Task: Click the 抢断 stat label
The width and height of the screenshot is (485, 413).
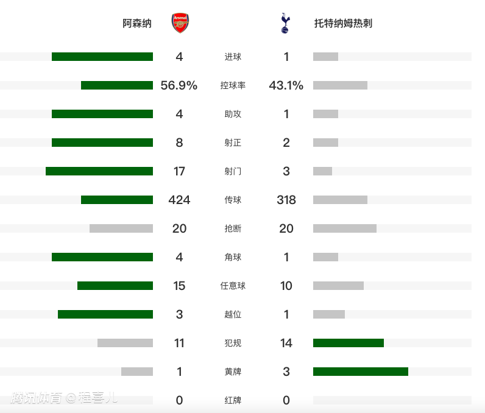Action: click(x=233, y=228)
